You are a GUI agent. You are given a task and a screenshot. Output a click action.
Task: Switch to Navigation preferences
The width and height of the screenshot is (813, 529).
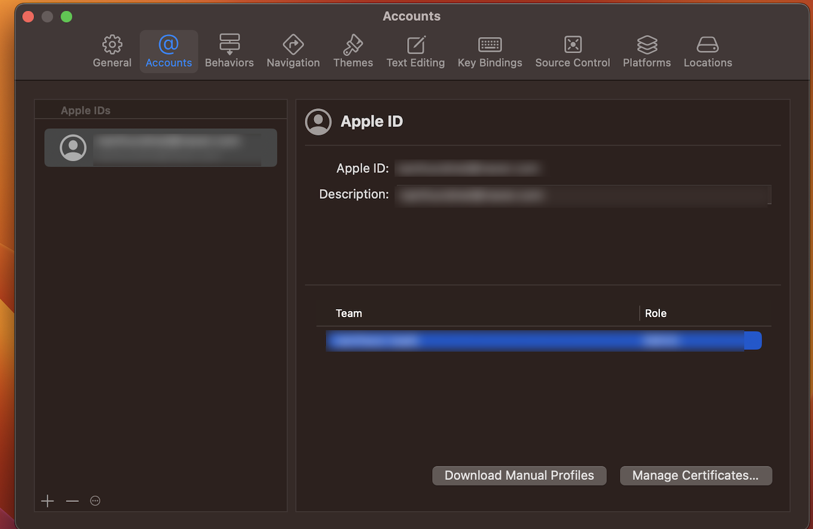(293, 51)
